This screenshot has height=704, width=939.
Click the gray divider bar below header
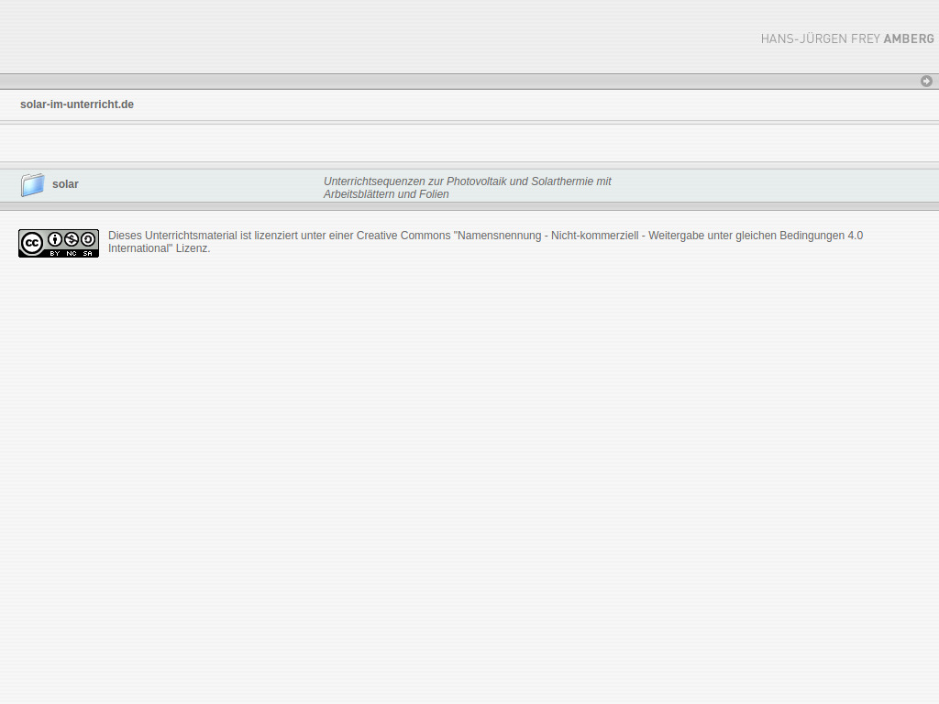tap(469, 81)
